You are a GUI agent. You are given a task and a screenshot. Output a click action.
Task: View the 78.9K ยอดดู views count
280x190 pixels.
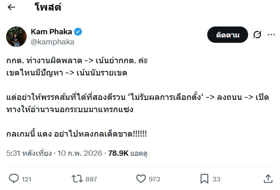coord(128,153)
